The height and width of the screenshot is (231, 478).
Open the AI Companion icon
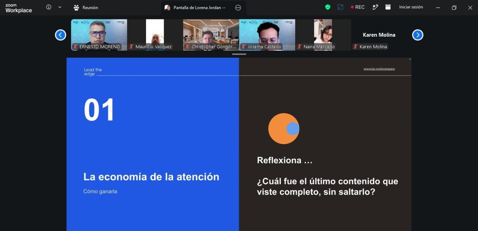340,7
